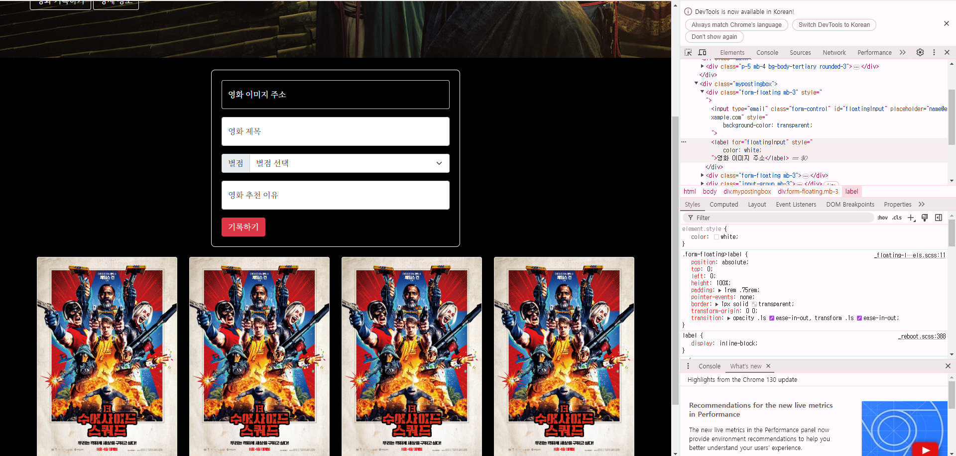Toggle the :hov element state button

coord(882,218)
